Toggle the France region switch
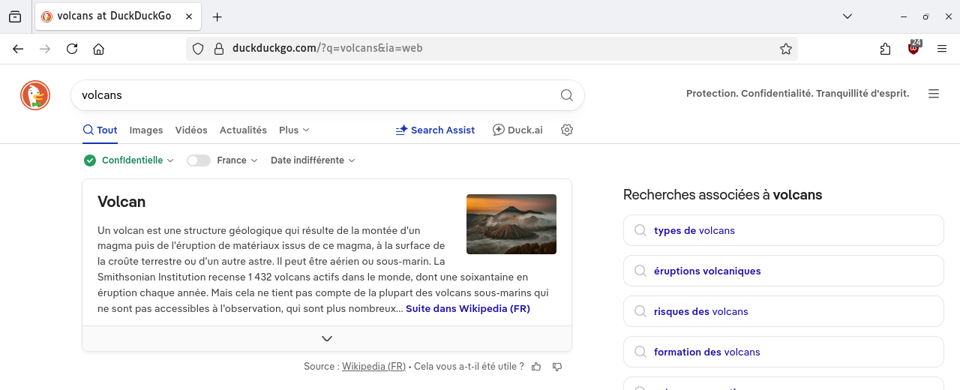 tap(199, 160)
